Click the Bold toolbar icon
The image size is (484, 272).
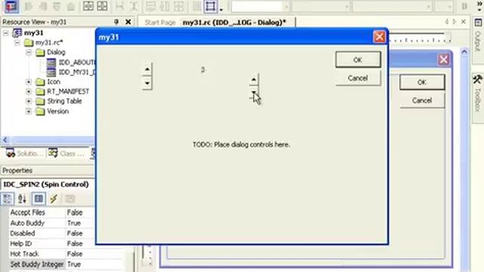pos(464,6)
